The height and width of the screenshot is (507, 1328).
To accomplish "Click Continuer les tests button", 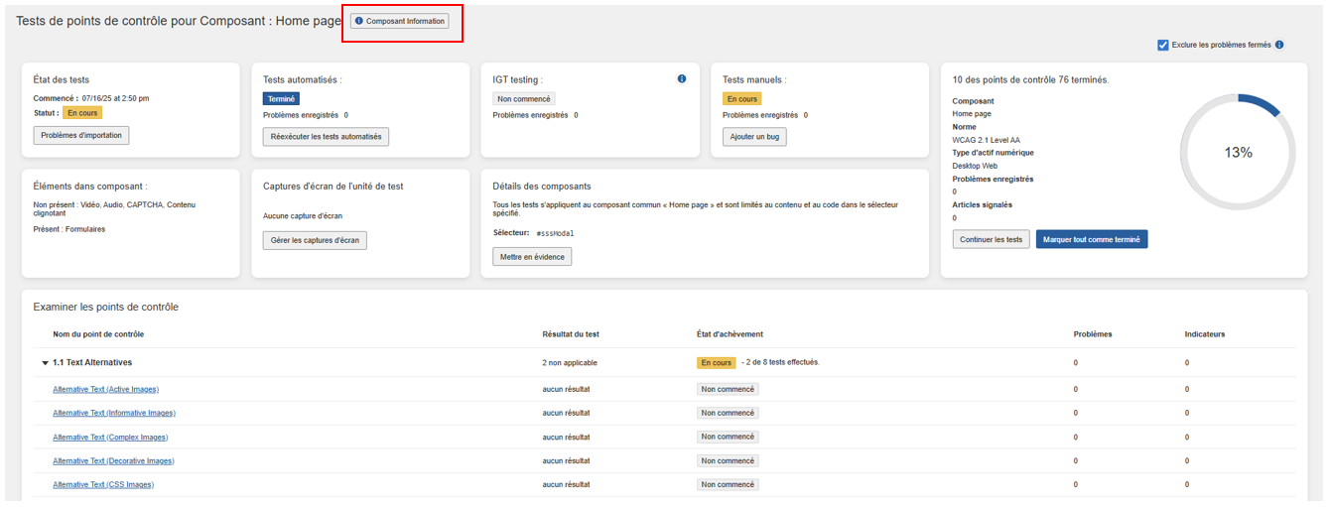I will (991, 239).
